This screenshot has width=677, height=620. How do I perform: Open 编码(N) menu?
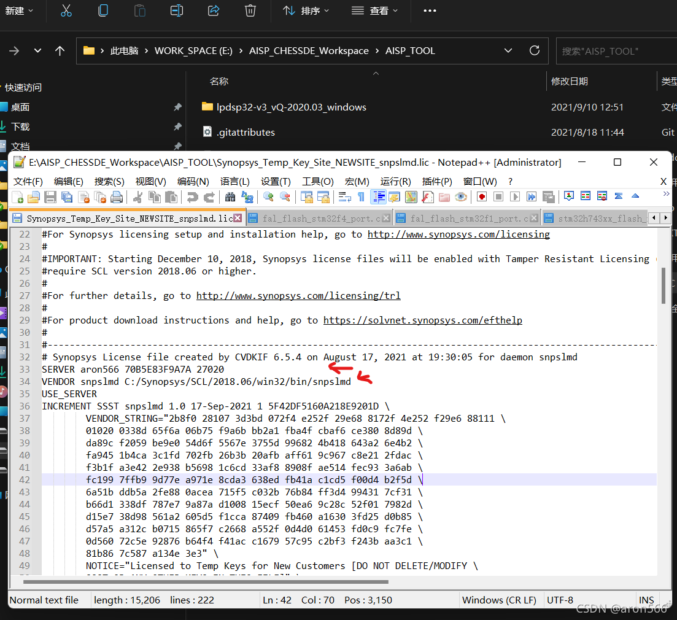[193, 182]
